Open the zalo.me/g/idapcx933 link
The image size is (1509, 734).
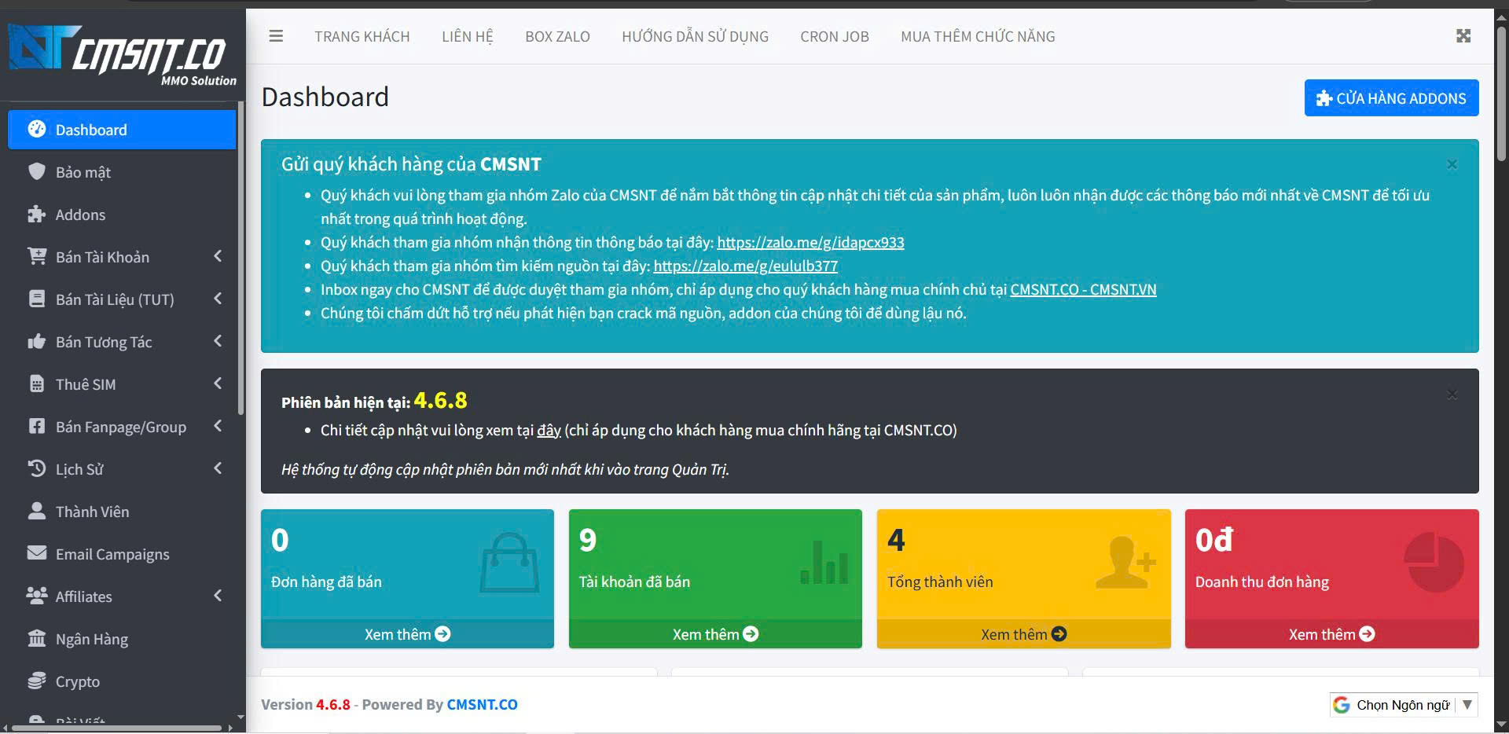point(810,242)
